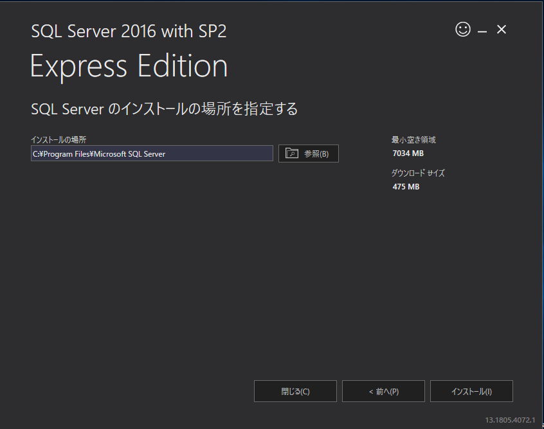
Task: Minimize the SQL Server installer window
Action: coord(482,30)
